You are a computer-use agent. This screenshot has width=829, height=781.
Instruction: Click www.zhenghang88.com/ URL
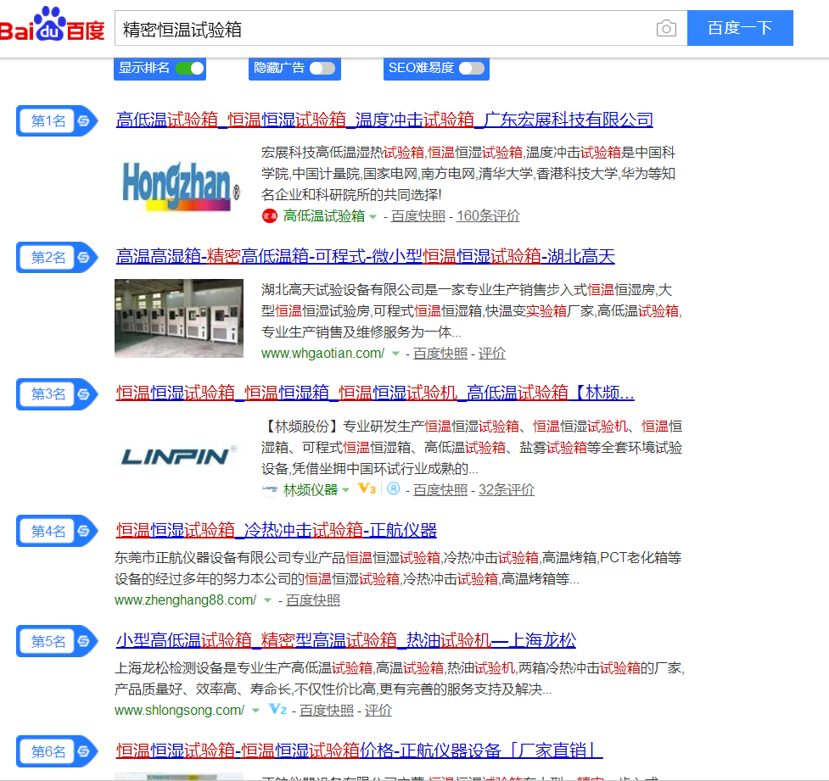point(185,600)
